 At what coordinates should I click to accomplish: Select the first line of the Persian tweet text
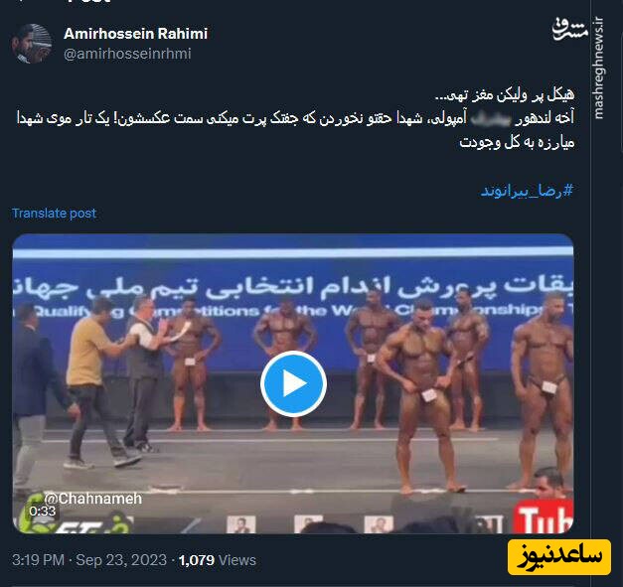pyautogui.click(x=505, y=95)
